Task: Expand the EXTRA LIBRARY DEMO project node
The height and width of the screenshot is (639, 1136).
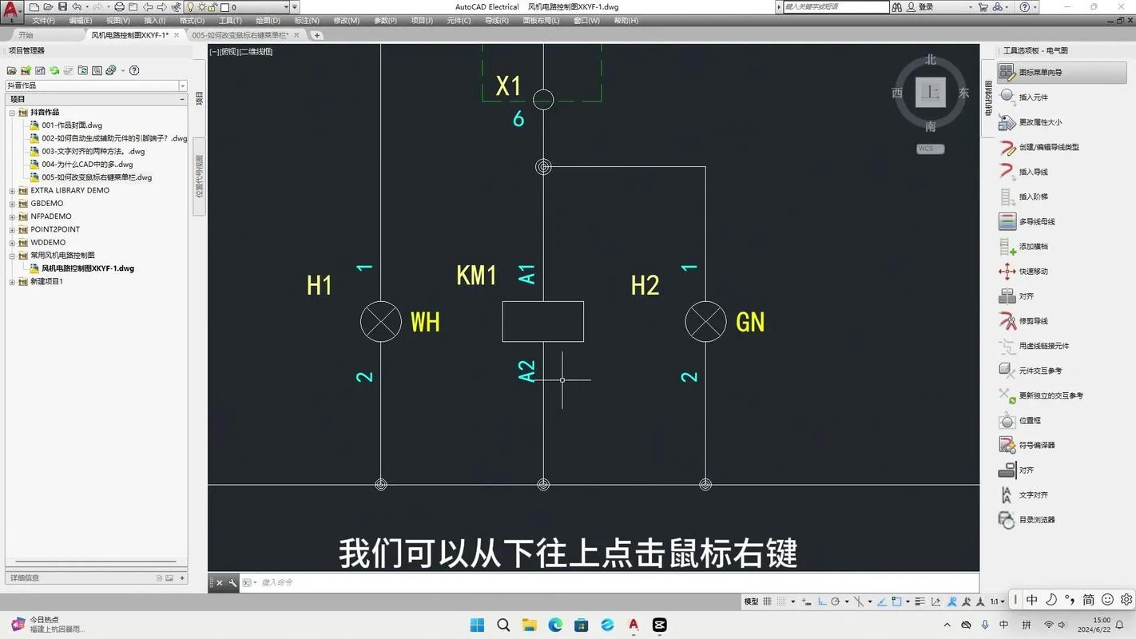Action: point(13,191)
